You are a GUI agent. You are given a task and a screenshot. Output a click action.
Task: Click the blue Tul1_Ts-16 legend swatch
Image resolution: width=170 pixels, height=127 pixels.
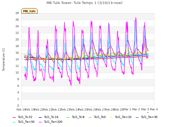tap(40, 117)
